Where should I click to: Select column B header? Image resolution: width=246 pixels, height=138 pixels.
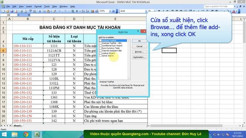tap(28, 19)
